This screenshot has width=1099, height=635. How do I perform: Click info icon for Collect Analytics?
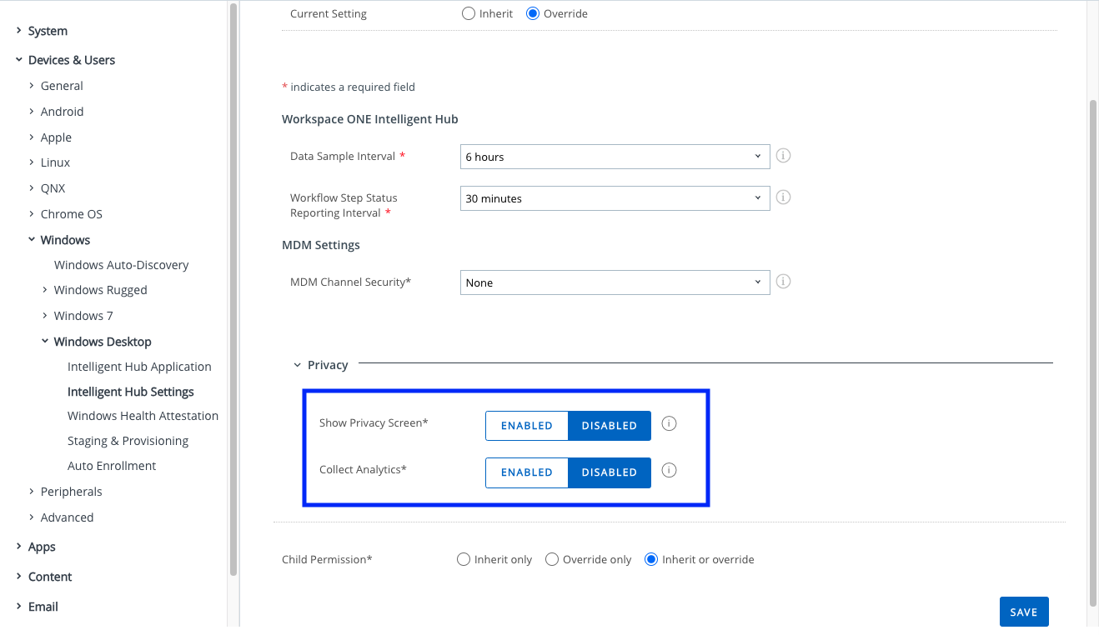pos(669,471)
